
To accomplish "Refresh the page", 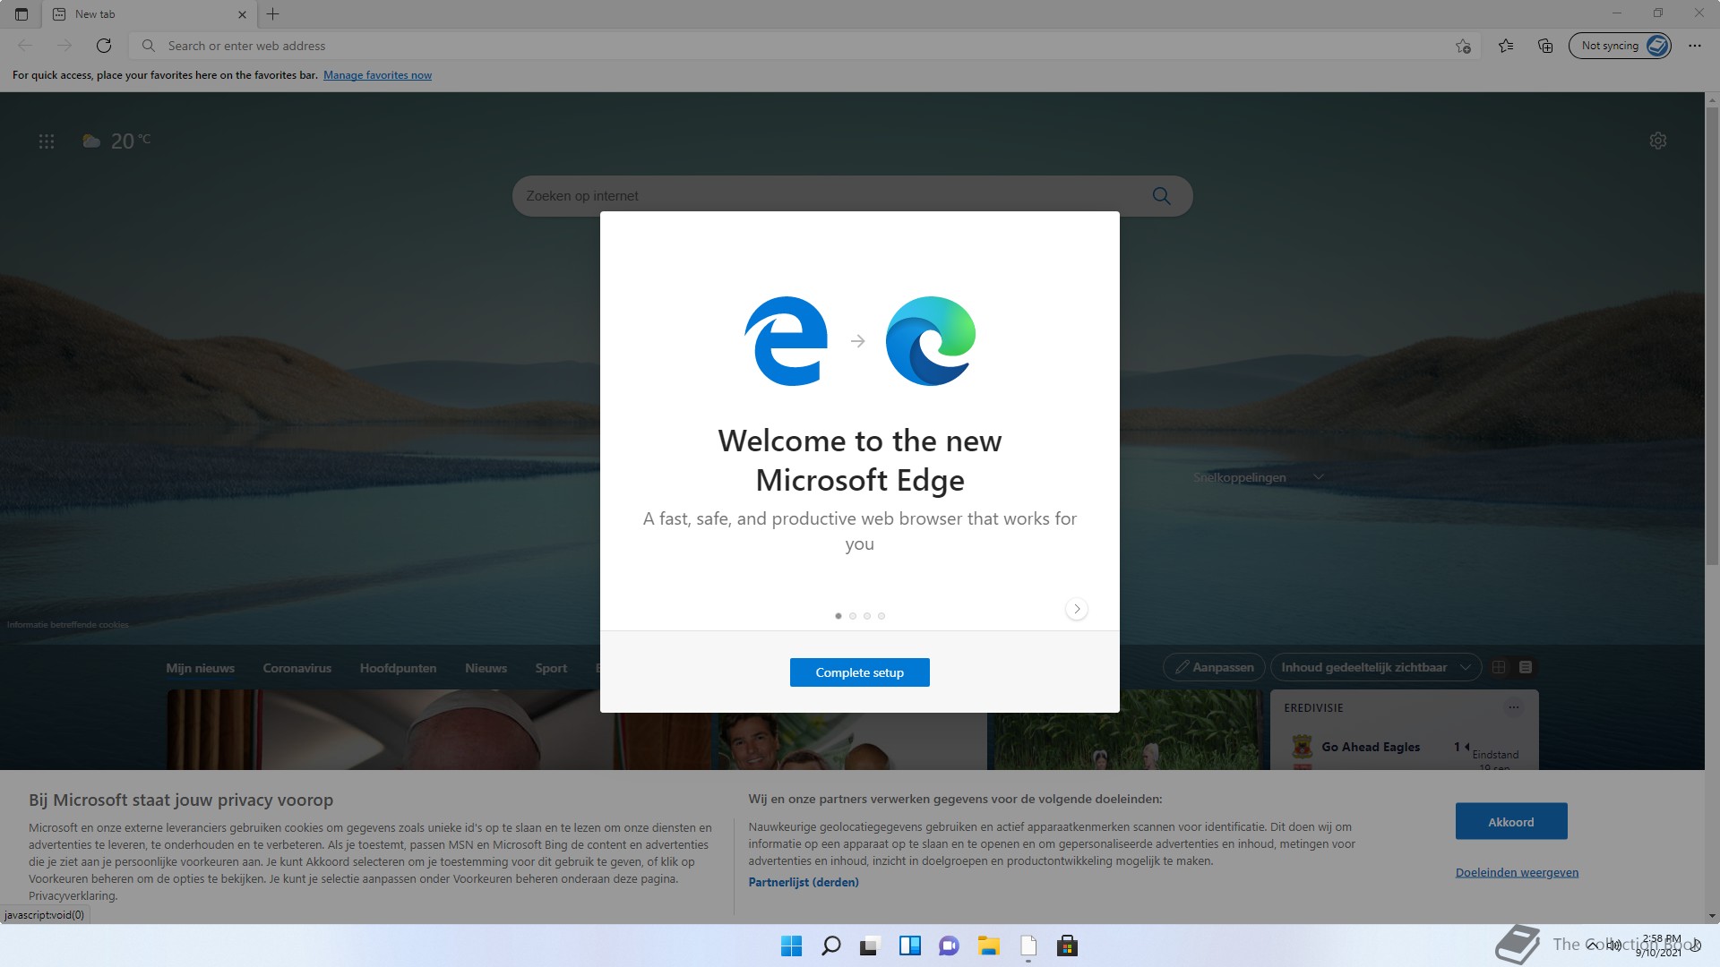I will click(x=104, y=46).
